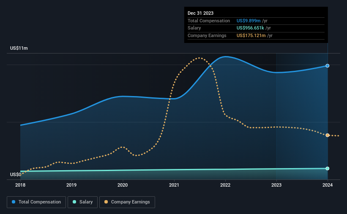
Task: Click the 2020 x-axis label
Action: click(123, 185)
